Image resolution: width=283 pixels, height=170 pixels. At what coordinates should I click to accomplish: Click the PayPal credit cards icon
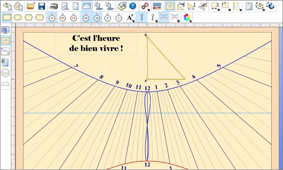point(157,6)
